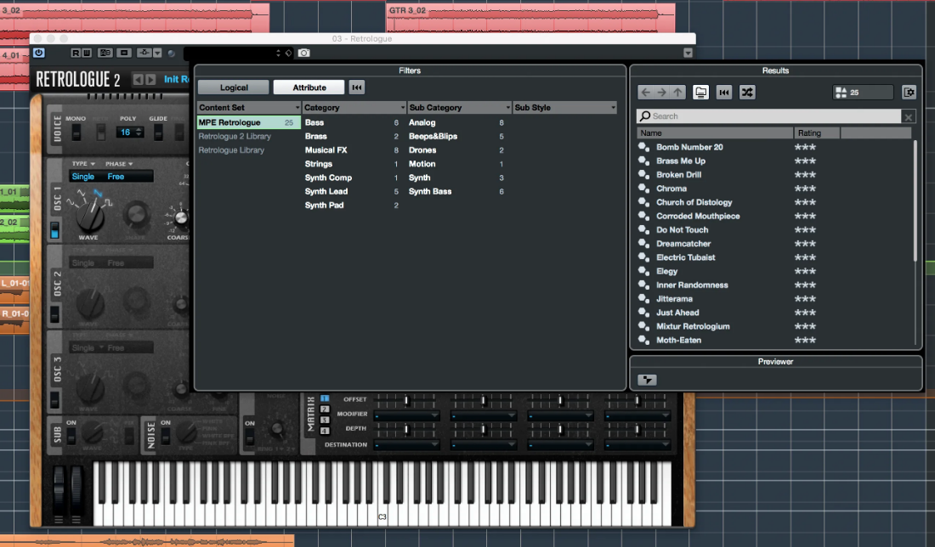Click the preset icon beside Bomb Number 20

(643, 147)
